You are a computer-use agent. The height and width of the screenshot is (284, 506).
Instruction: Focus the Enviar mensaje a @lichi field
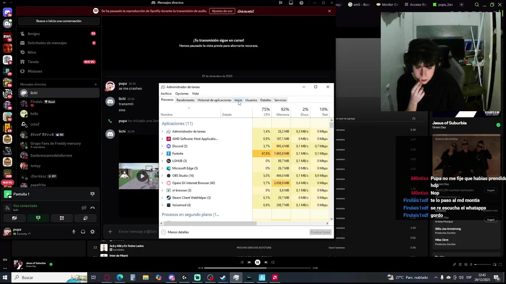point(138,232)
